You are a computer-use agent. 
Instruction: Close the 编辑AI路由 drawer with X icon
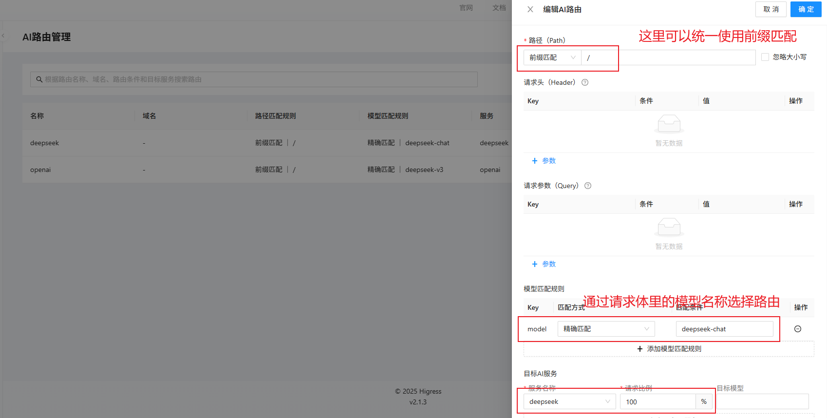click(530, 9)
